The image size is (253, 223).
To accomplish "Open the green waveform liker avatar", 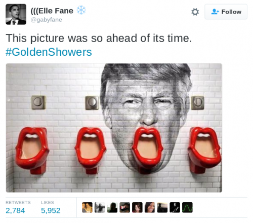I will pyautogui.click(x=187, y=207).
